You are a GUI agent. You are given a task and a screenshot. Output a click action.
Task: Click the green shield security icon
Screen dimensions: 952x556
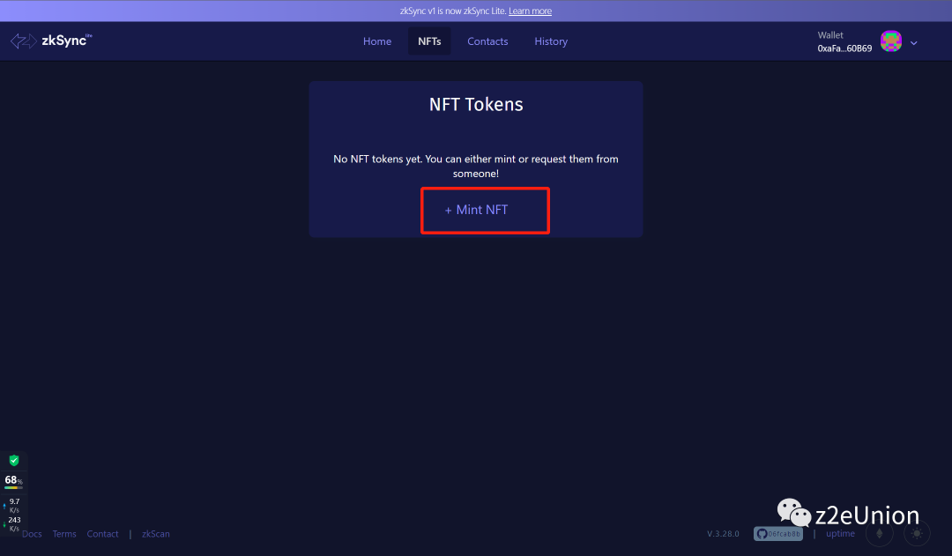click(x=14, y=460)
